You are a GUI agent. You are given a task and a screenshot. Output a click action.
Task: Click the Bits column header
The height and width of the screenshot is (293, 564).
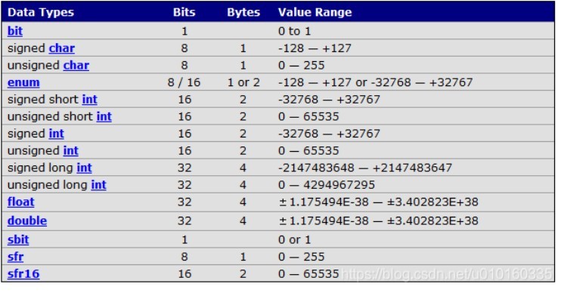184,13
